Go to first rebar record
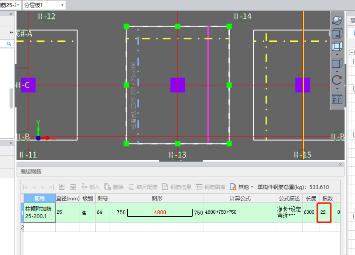This screenshot has height=255, width=355. pos(25,187)
